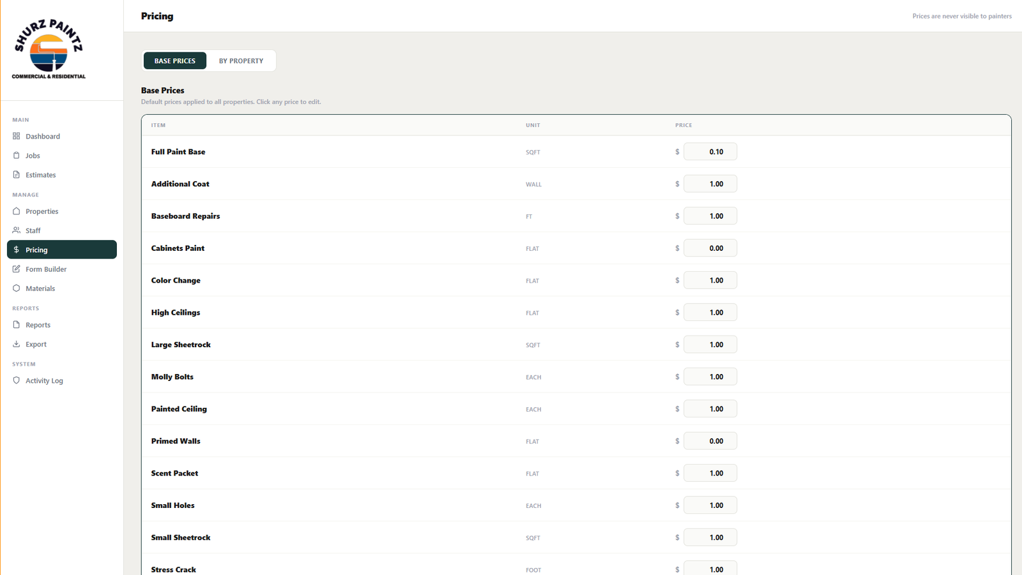The image size is (1022, 575).
Task: Click the 'Full Paint Base' item name
Action: [178, 152]
